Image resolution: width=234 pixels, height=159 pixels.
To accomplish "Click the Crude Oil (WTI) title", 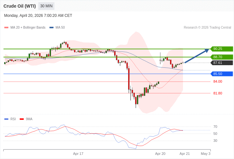I will (x=20, y=6).
